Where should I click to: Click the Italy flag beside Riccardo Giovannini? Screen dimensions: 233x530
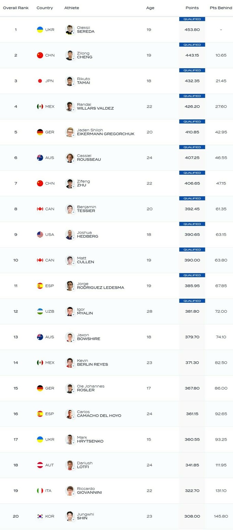[x=40, y=491]
